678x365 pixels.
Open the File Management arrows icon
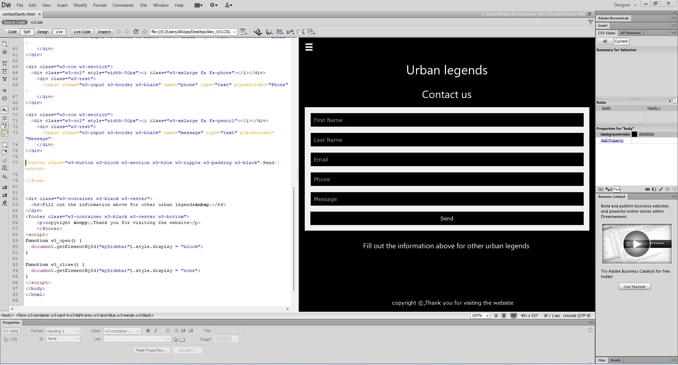pos(280,32)
